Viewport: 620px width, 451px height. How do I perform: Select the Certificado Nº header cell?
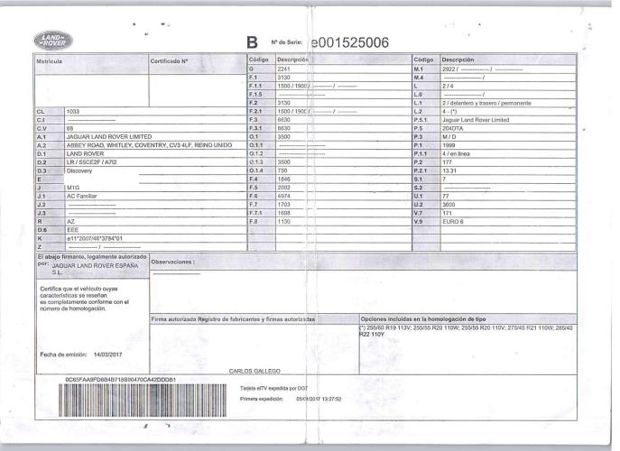[x=198, y=63]
